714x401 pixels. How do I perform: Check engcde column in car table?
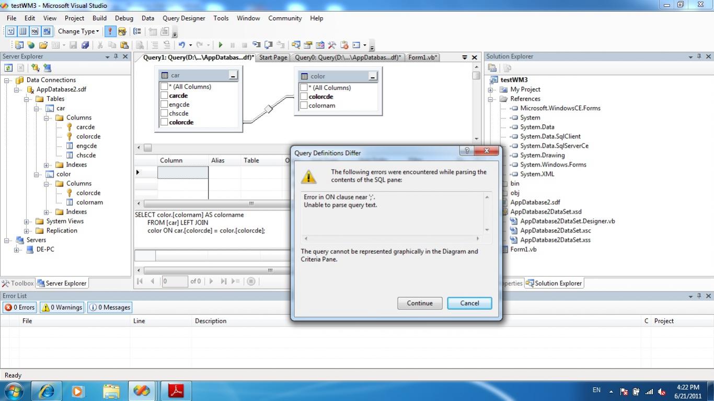click(164, 104)
